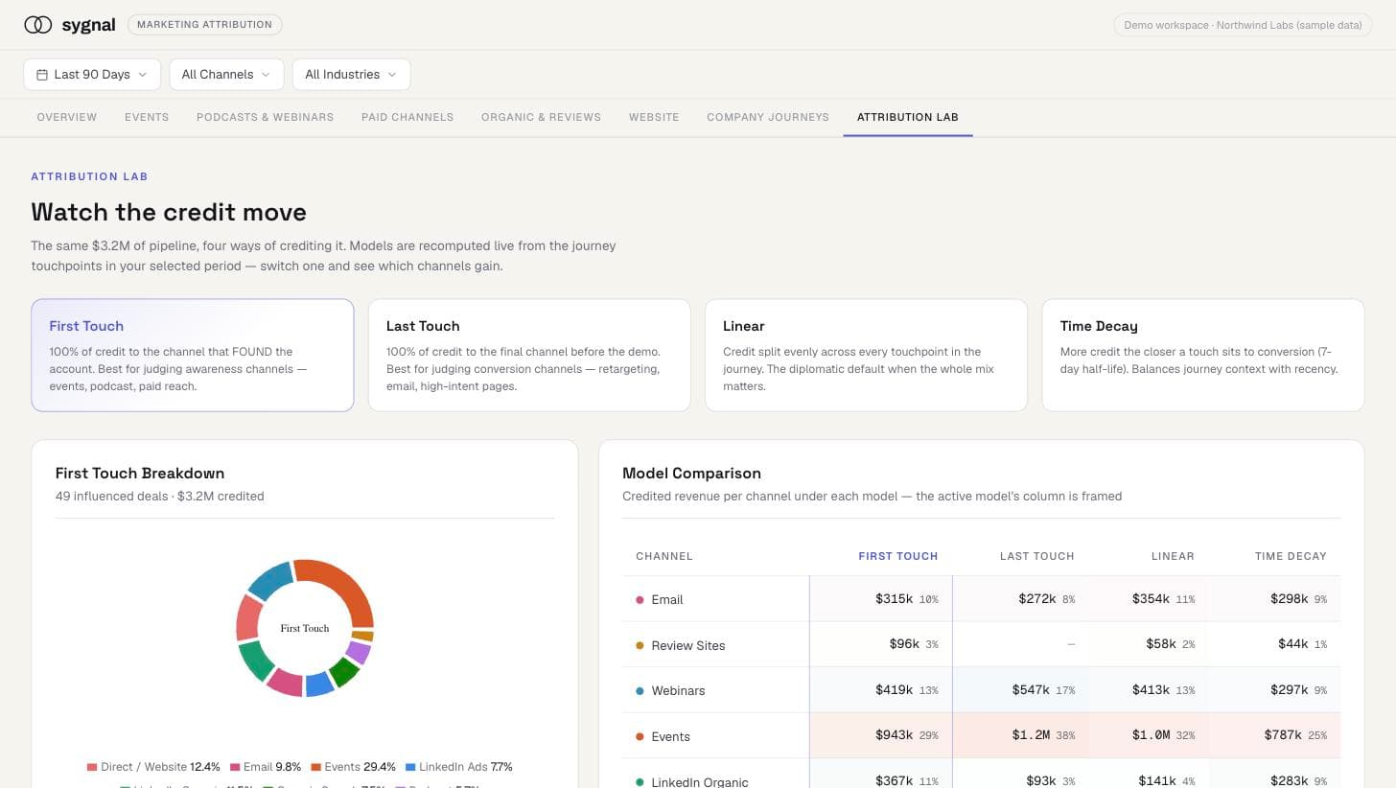The width and height of the screenshot is (1396, 788).
Task: Click the teal-blue donut chart segment
Action: click(269, 579)
